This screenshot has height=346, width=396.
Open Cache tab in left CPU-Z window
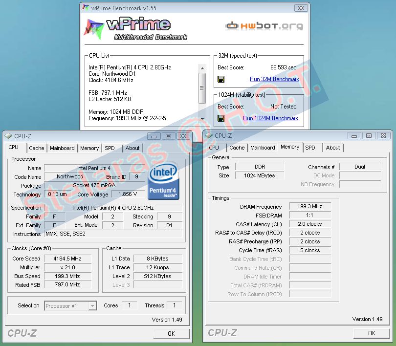tap(37, 148)
